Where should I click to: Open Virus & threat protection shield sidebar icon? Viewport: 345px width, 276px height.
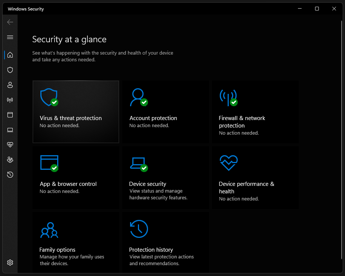click(10, 70)
